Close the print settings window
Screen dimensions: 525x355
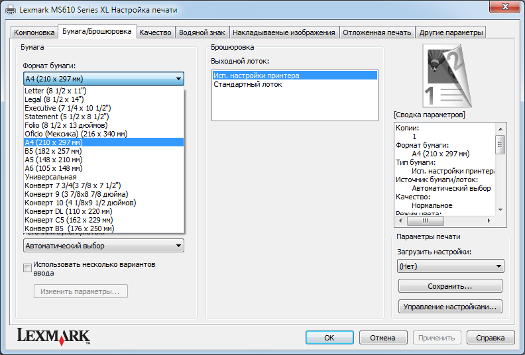[505, 7]
